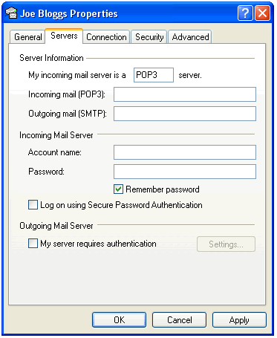Click into the Password field
Image resolution: width=277 pixels, height=338 pixels.
coord(185,172)
